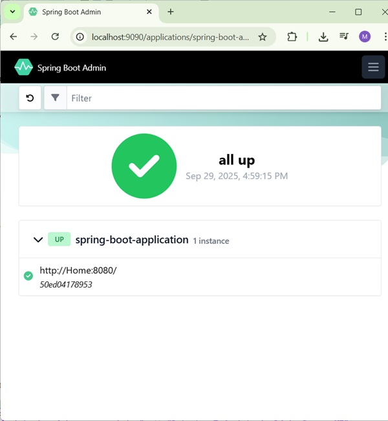Bookmark this page with the star

tap(263, 37)
